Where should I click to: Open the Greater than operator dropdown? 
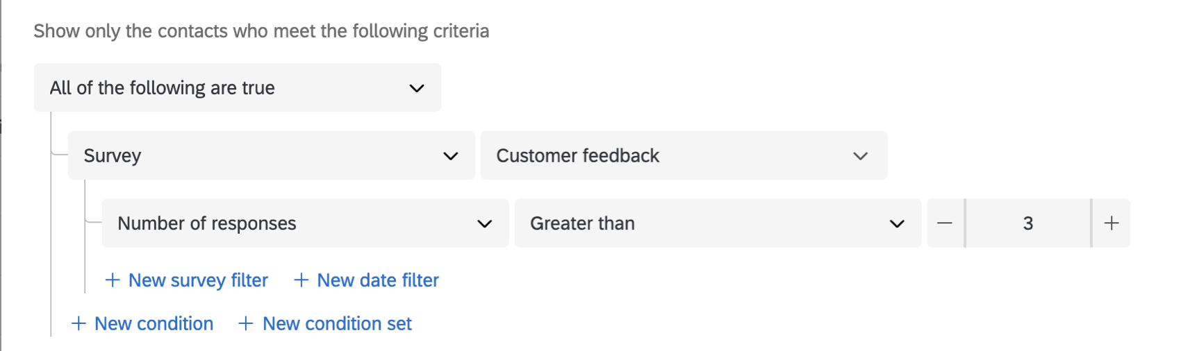(x=717, y=223)
